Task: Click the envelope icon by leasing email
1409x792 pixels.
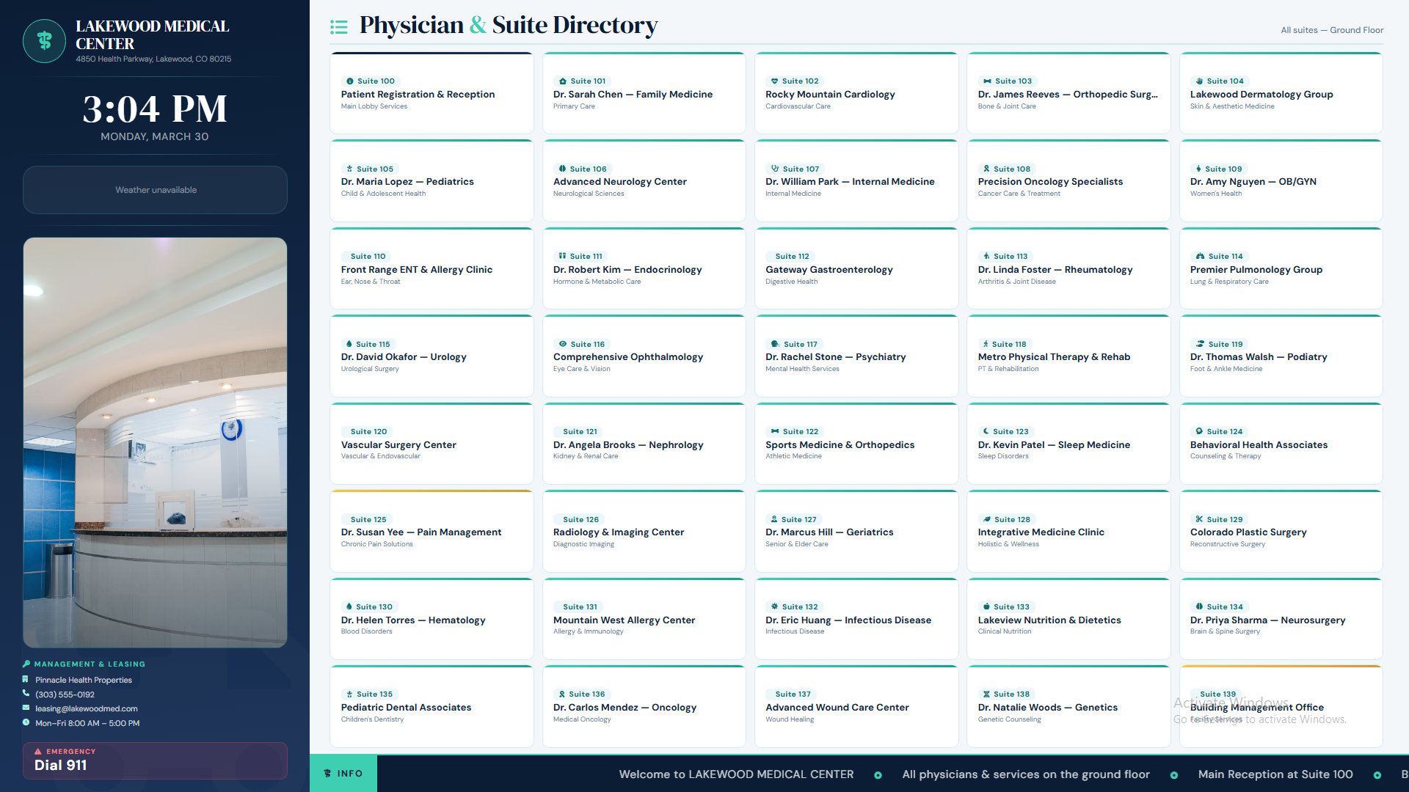Action: 26,708
